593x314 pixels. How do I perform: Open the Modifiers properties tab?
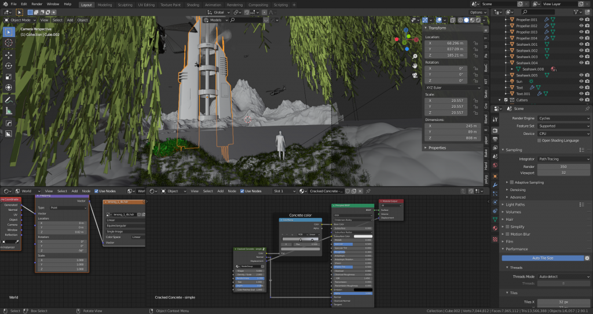coord(495,185)
